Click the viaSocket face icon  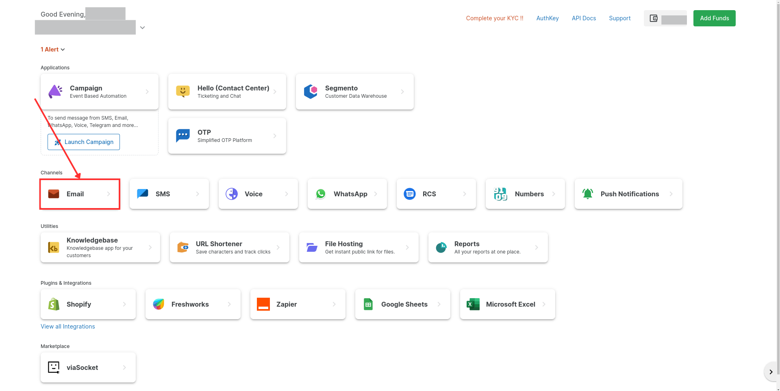54,367
